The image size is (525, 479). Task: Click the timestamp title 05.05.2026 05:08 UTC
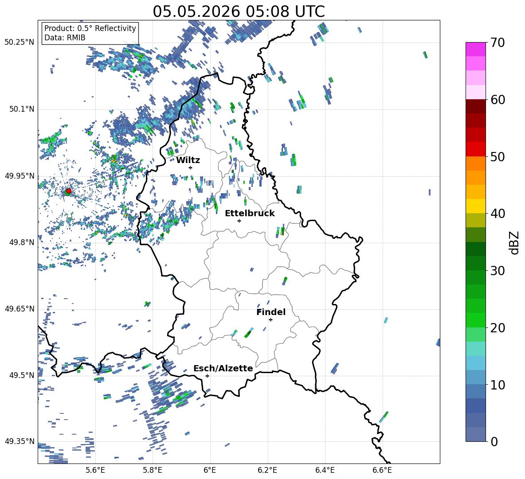[239, 12]
